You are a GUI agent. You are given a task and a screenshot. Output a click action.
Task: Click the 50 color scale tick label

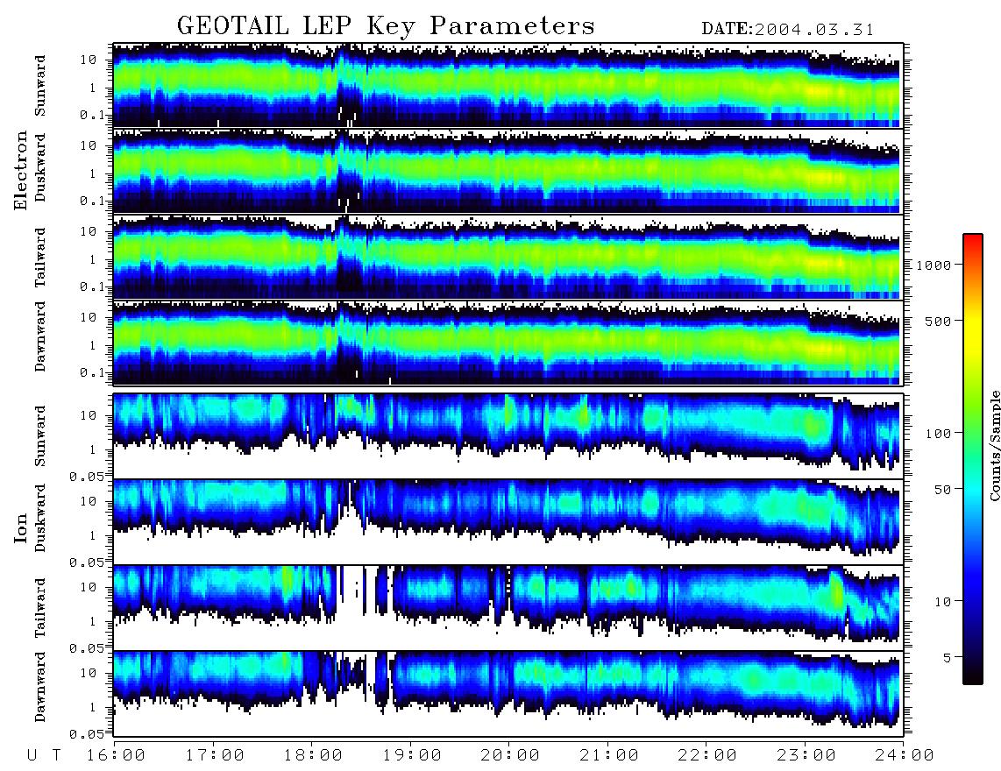point(942,490)
